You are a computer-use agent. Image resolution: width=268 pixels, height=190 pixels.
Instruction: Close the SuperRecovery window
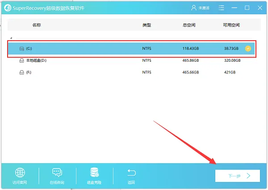coord(260,8)
